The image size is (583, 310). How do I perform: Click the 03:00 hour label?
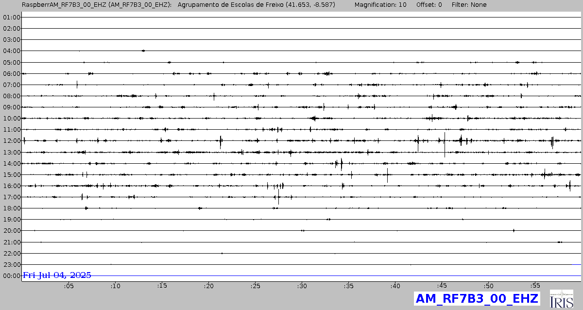(11, 39)
